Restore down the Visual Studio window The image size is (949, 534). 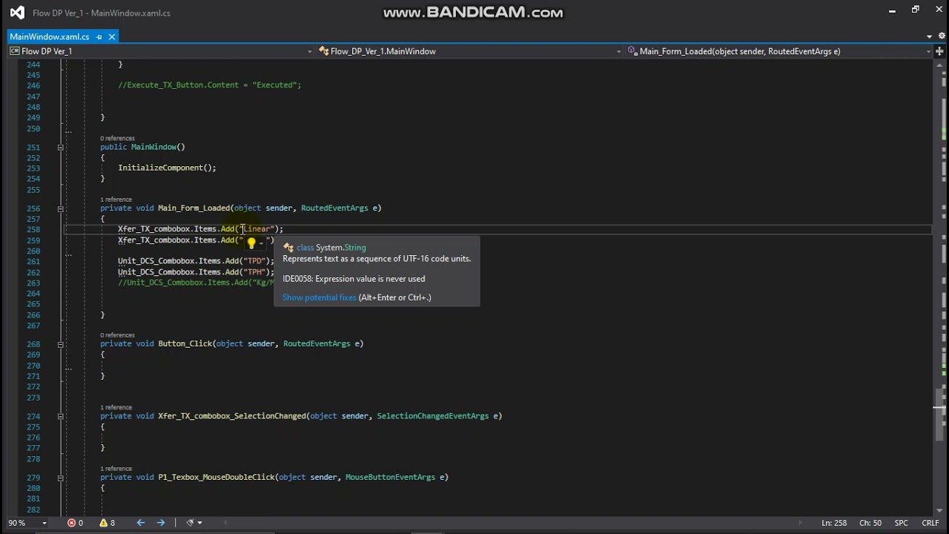coord(916,10)
